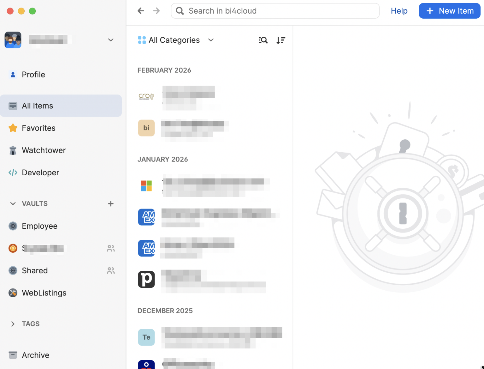Click the All Items tray icon
The width and height of the screenshot is (484, 369).
[13, 106]
